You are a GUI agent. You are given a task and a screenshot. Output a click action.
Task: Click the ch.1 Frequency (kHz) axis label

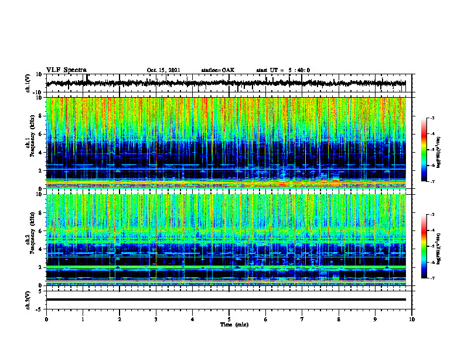[x=32, y=136]
